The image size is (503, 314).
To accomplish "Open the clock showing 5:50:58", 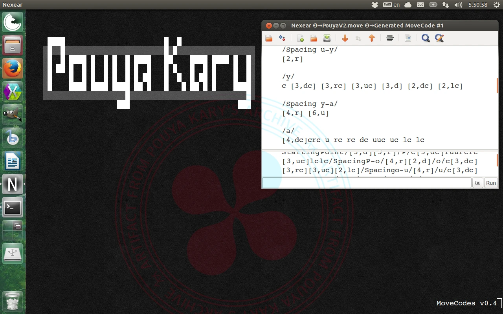I will (478, 5).
